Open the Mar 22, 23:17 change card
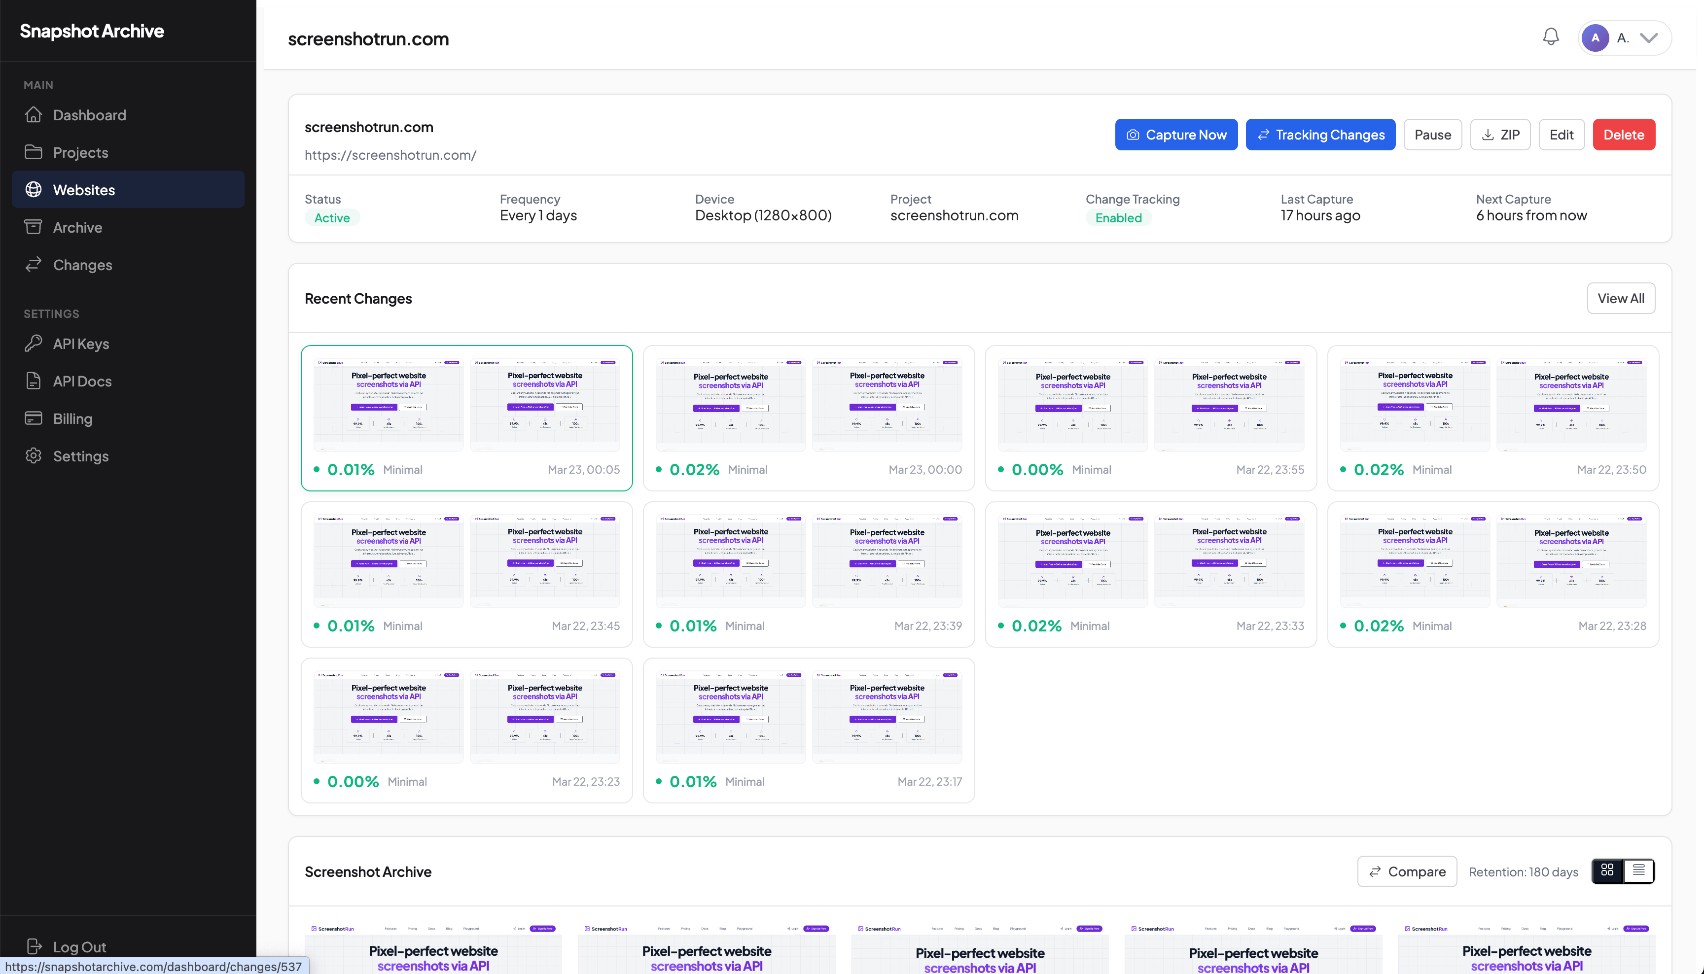Screen dimensions: 1704x974 tap(809, 730)
